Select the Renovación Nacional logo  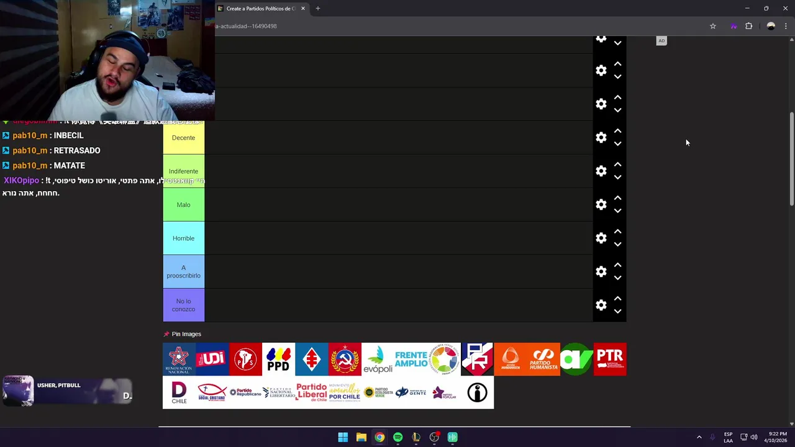coord(179,359)
